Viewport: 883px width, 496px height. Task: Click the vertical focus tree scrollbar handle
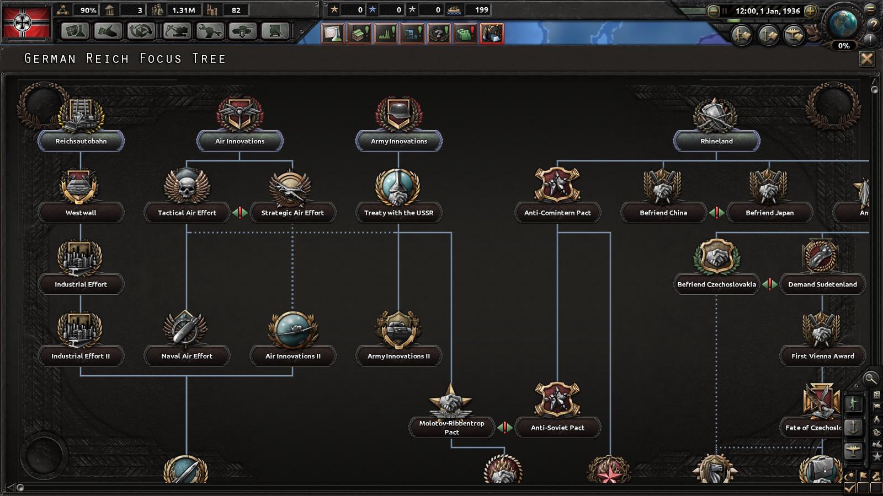[875, 89]
